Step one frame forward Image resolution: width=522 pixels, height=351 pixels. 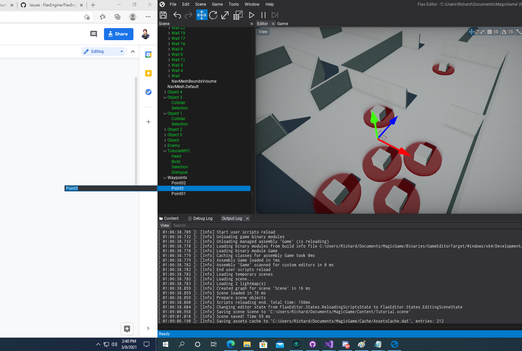click(275, 15)
